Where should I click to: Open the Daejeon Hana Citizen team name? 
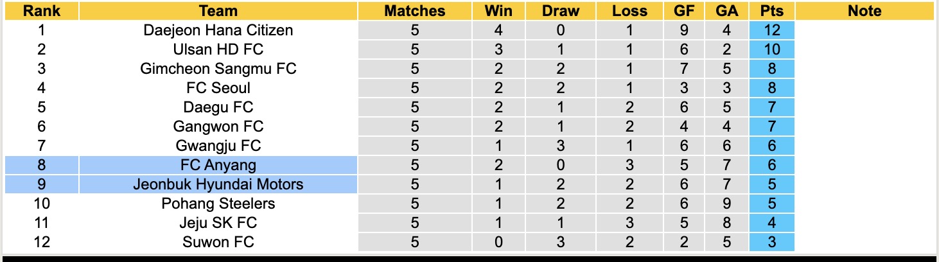point(218,30)
